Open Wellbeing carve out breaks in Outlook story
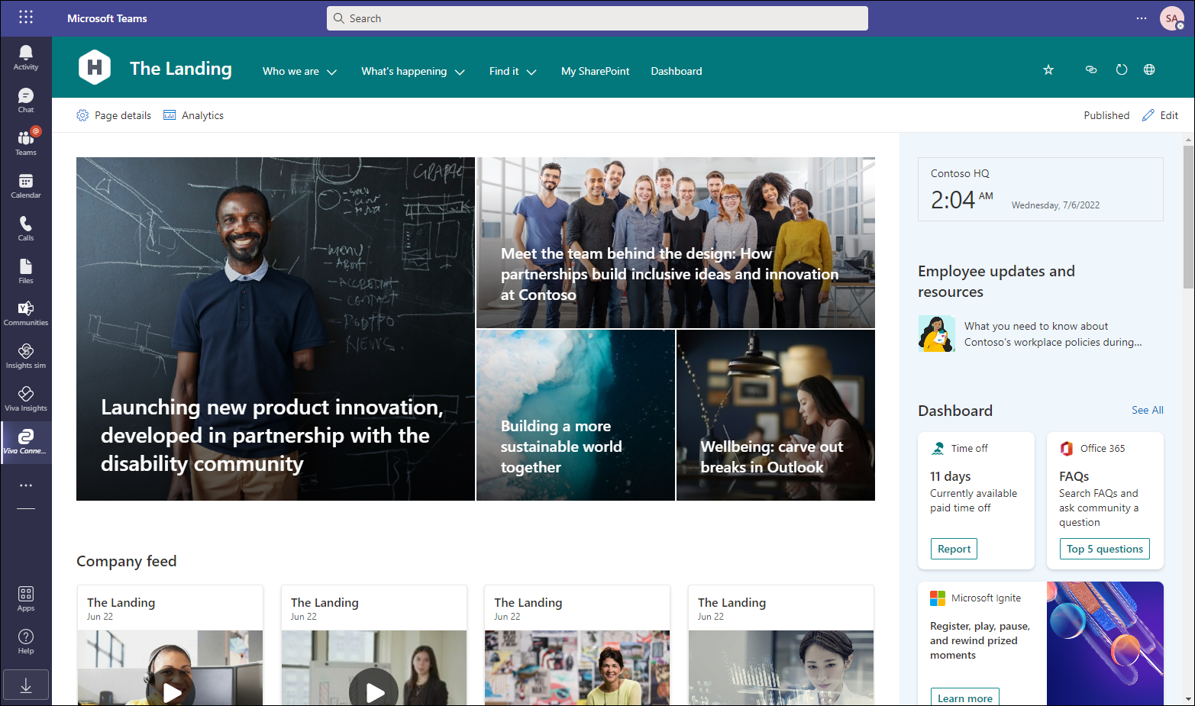The height and width of the screenshot is (706, 1195). (776, 415)
